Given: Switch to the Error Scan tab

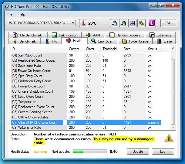Looking at the screenshot, I should (x=103, y=41).
